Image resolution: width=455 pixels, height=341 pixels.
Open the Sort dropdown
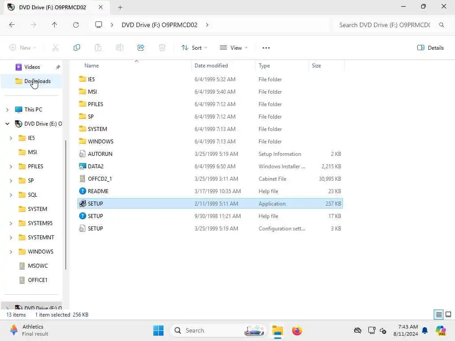[194, 48]
